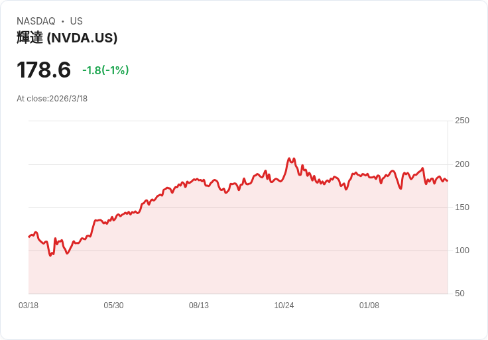Click the lowest dip of the price line
488x340 pixels.
tap(50, 255)
